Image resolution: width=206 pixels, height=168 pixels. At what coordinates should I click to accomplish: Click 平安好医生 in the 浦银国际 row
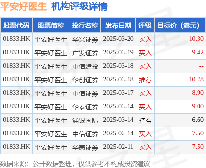pyautogui.click(x=51, y=121)
